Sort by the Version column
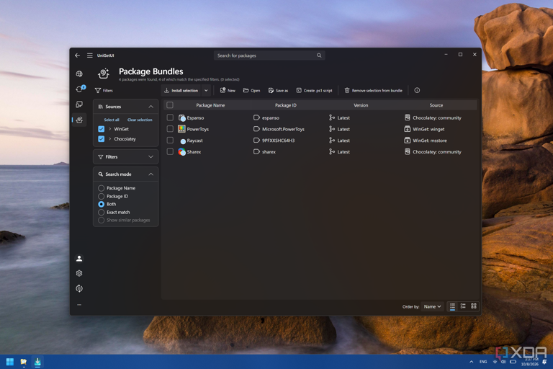Screen dimensions: 553x369 pyautogui.click(x=361, y=105)
